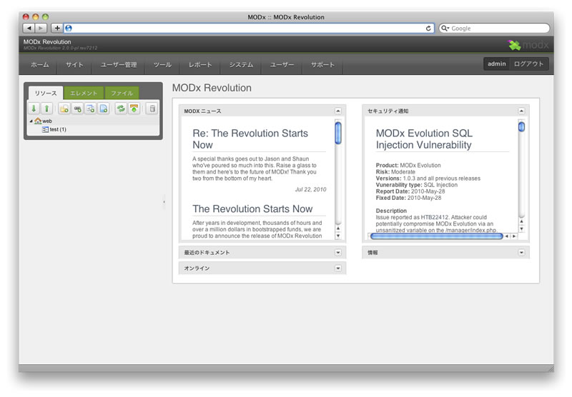Collapse the セキュリティ通知 panel

[x=521, y=111]
